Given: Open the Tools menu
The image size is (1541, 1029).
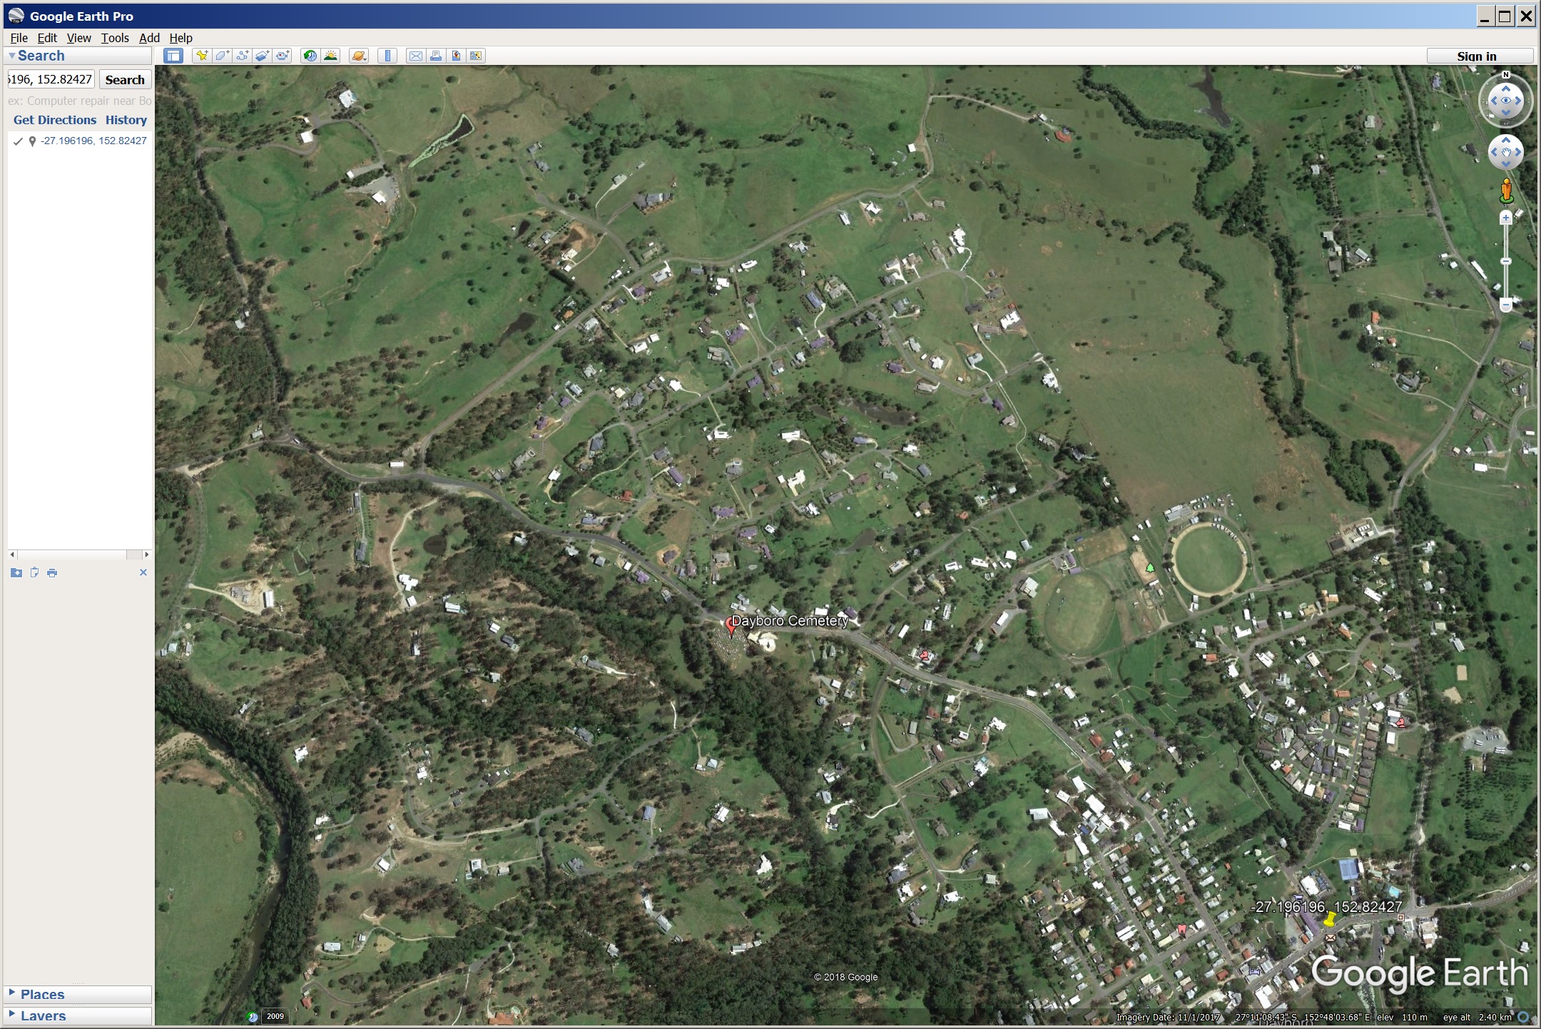Looking at the screenshot, I should (x=114, y=38).
